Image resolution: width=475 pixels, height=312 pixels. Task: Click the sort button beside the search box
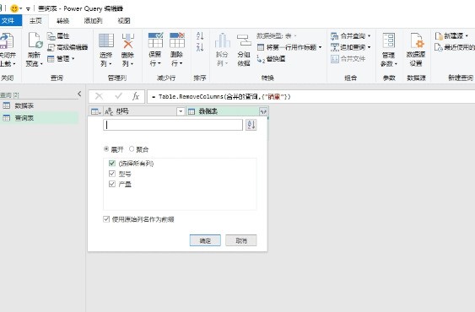pyautogui.click(x=251, y=125)
